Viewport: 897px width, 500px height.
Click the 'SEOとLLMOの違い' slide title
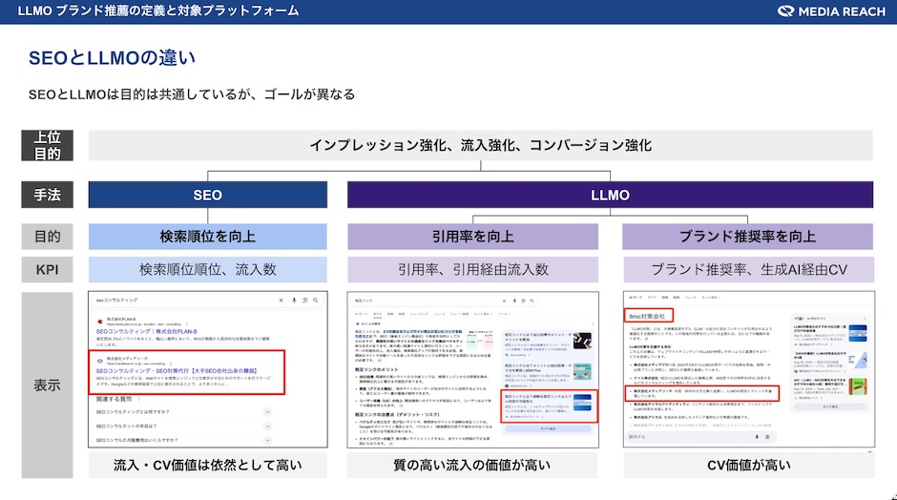click(x=113, y=58)
